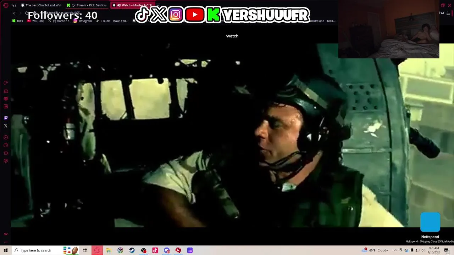The height and width of the screenshot is (255, 454).
Task: Open the '46°F Cloudy' weather widget
Action: point(375,250)
